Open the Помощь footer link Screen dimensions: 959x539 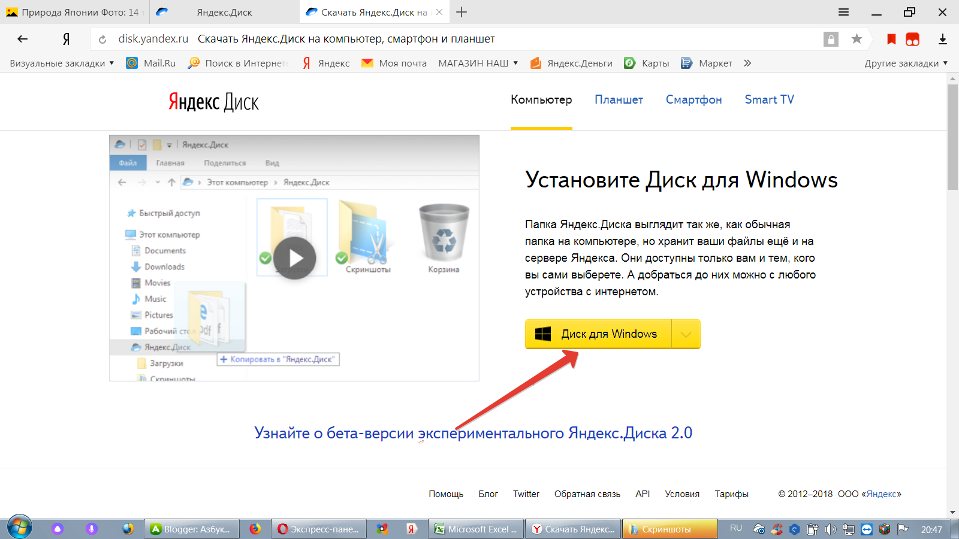[446, 494]
